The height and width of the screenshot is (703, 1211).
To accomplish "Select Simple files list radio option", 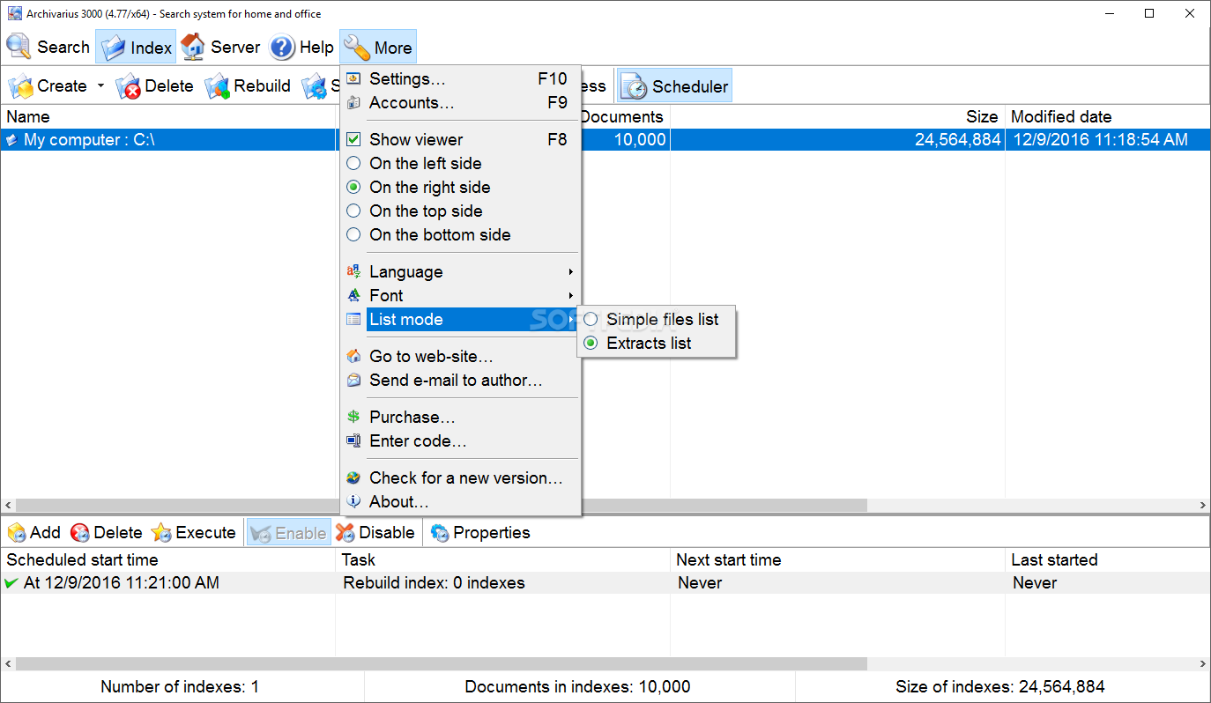I will pyautogui.click(x=591, y=319).
